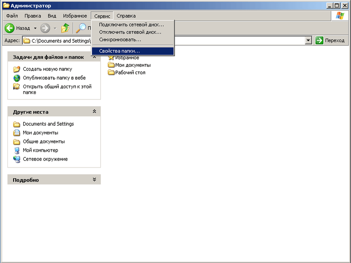Click the Мои документы file name text
The height and width of the screenshot is (263, 351).
[133, 65]
